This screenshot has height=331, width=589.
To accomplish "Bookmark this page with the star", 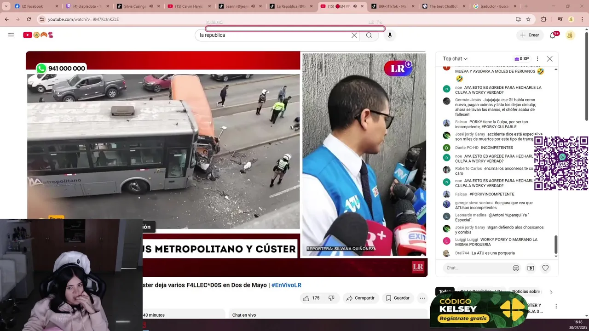I will (x=528, y=19).
